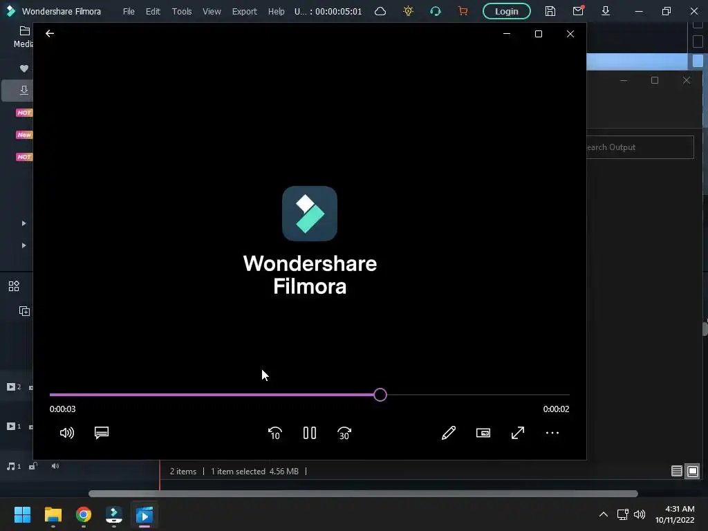
Task: Click the templates grid icon on timeline
Action: [14, 286]
